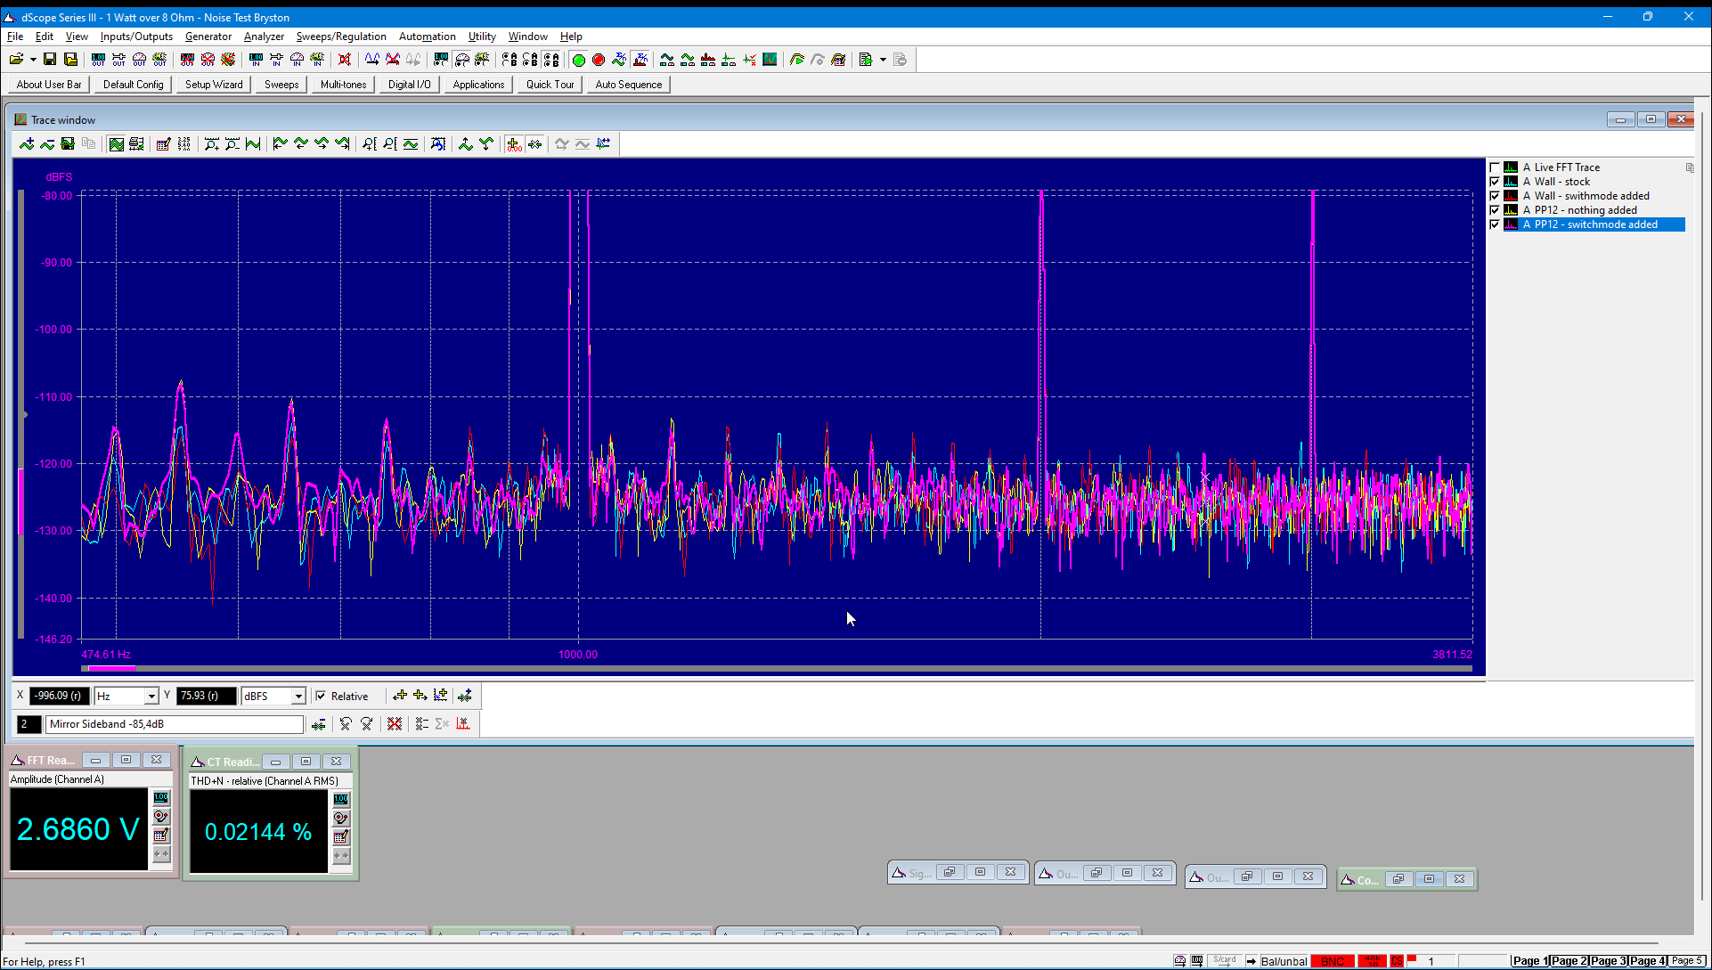Start the generator with green circle
The width and height of the screenshot is (1712, 970).
(x=578, y=60)
